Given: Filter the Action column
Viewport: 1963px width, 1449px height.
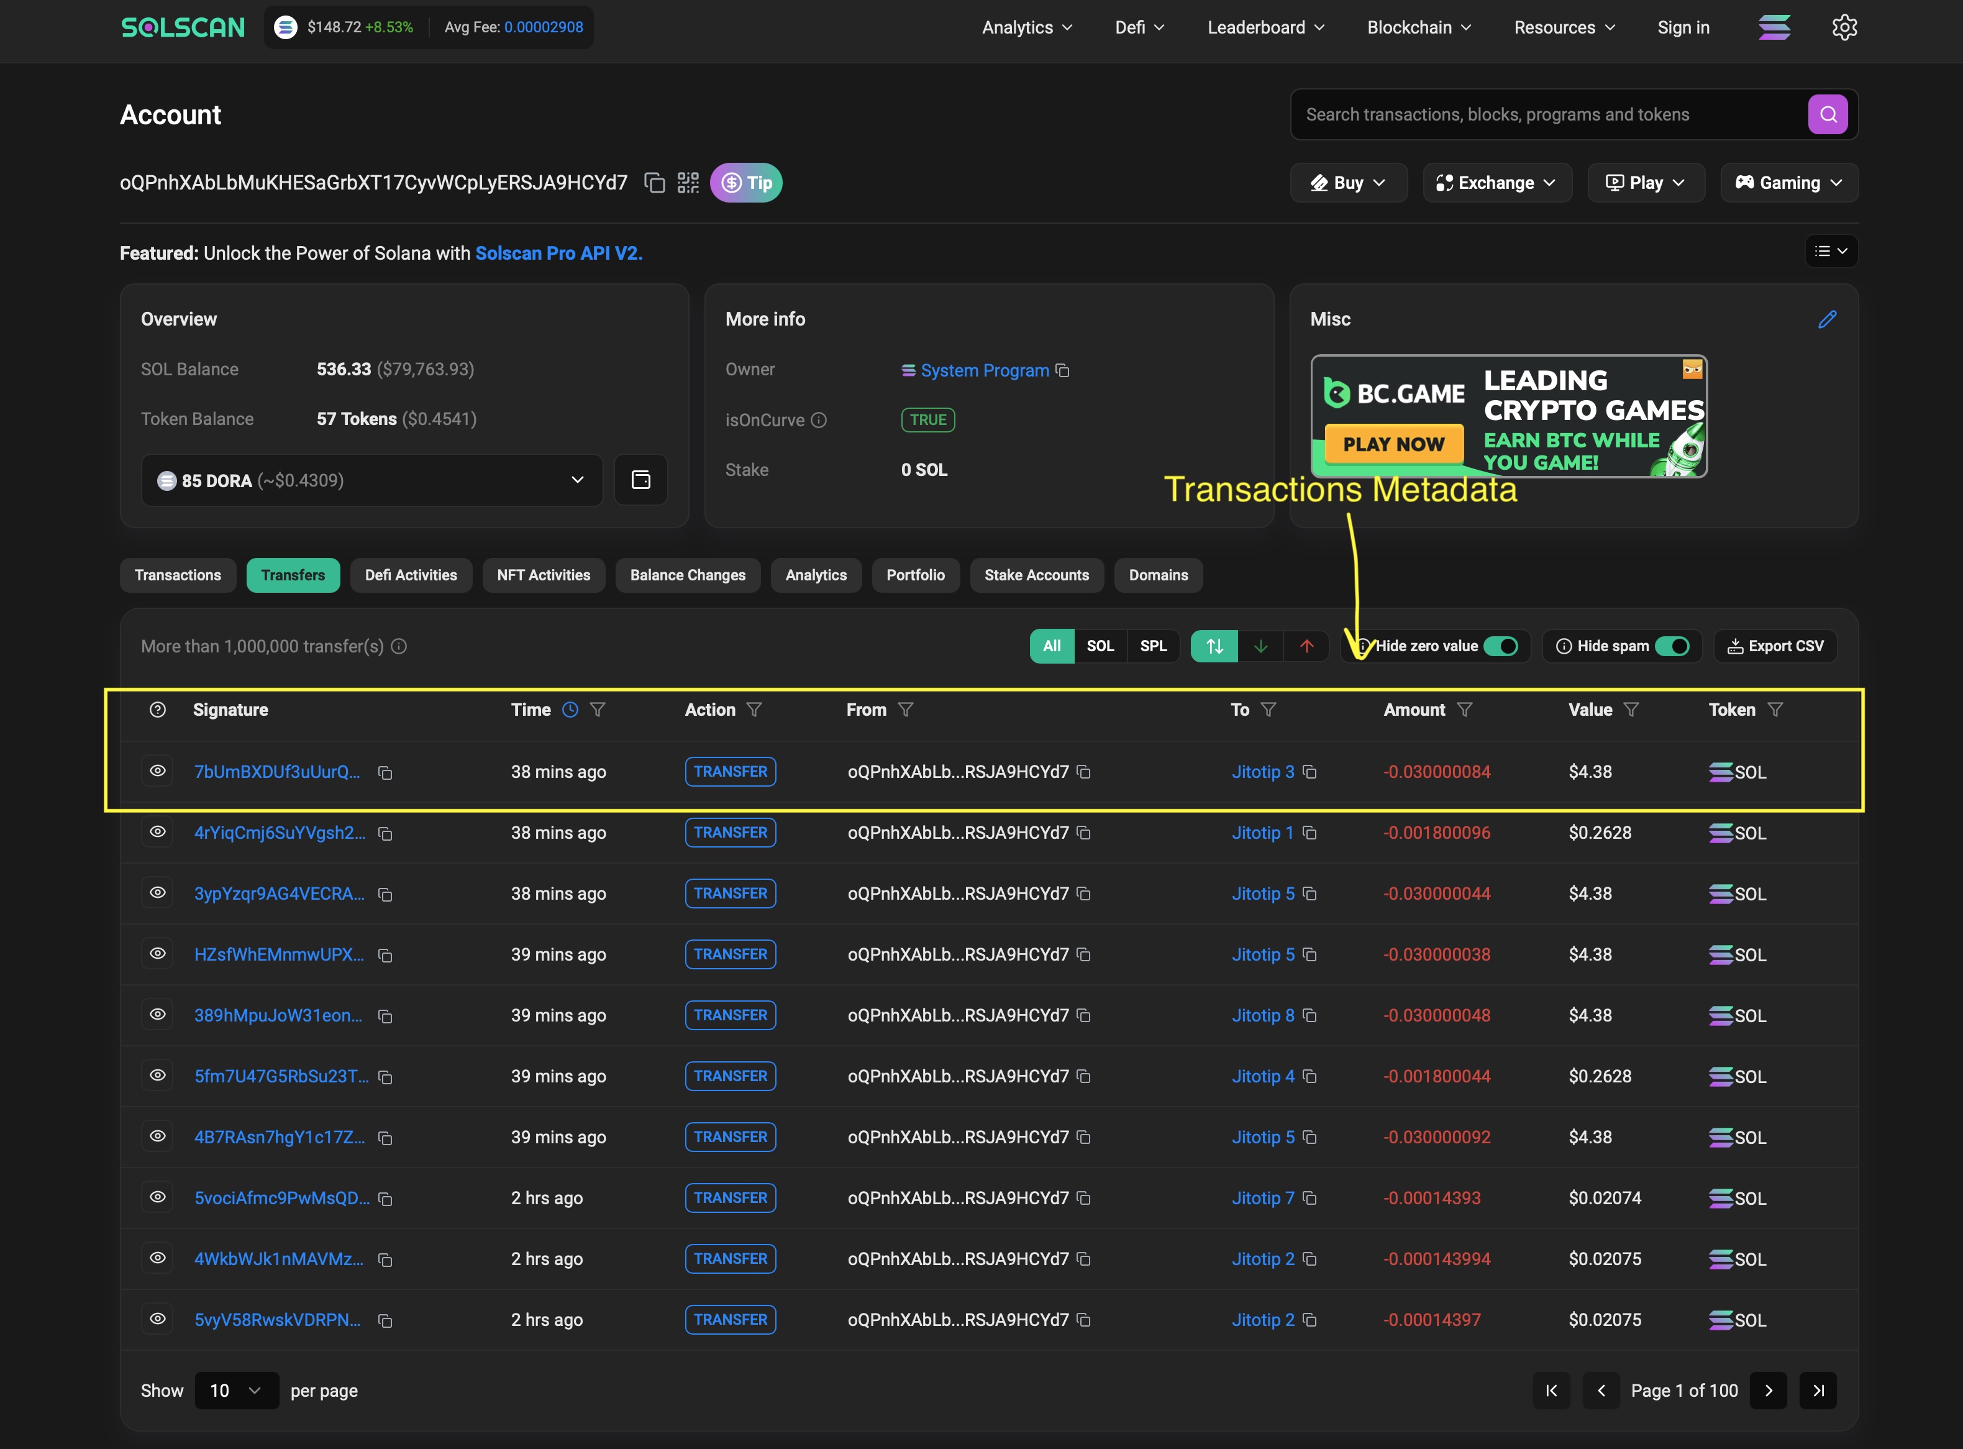Looking at the screenshot, I should pos(754,710).
